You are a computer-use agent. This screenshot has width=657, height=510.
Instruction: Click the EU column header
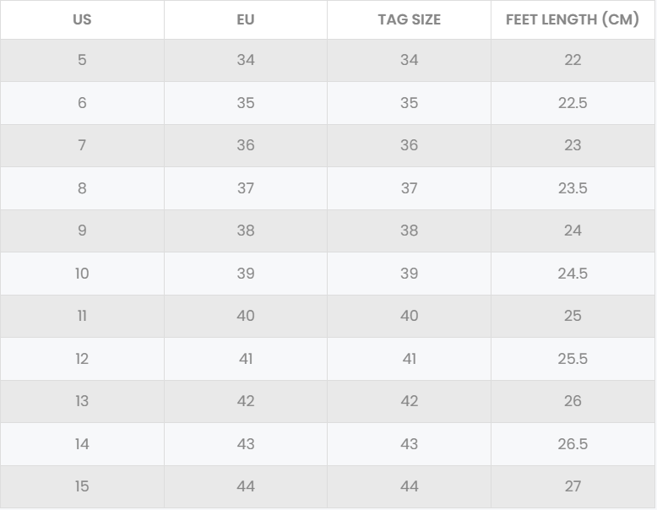tap(246, 19)
